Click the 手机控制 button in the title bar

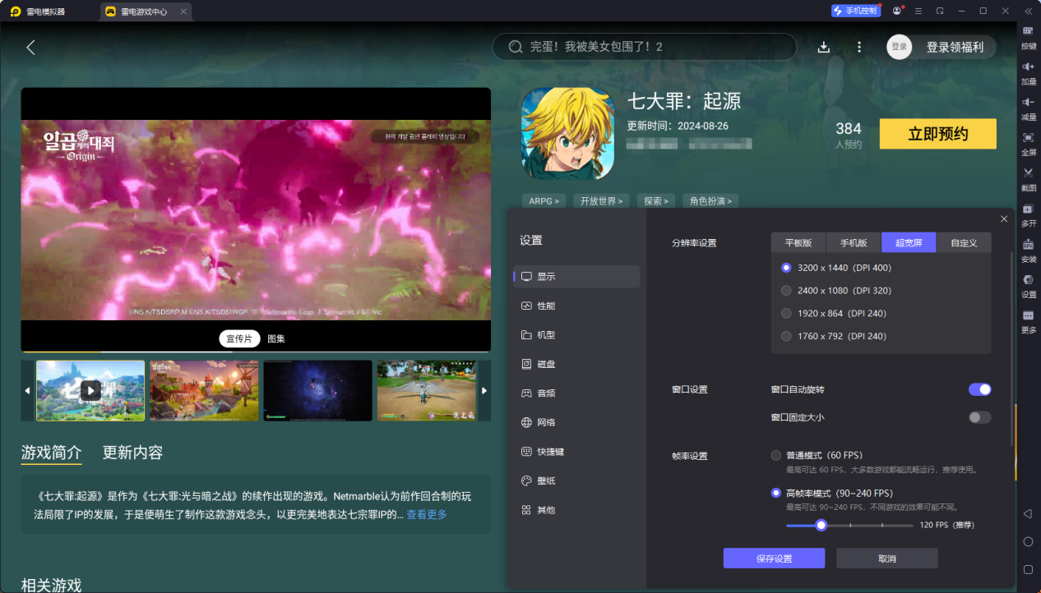[x=856, y=11]
